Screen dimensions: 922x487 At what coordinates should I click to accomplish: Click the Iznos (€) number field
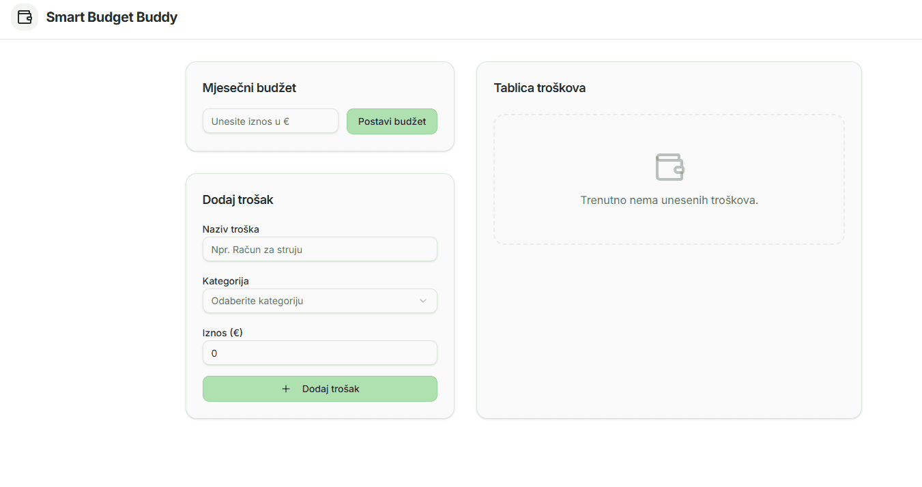(x=320, y=353)
